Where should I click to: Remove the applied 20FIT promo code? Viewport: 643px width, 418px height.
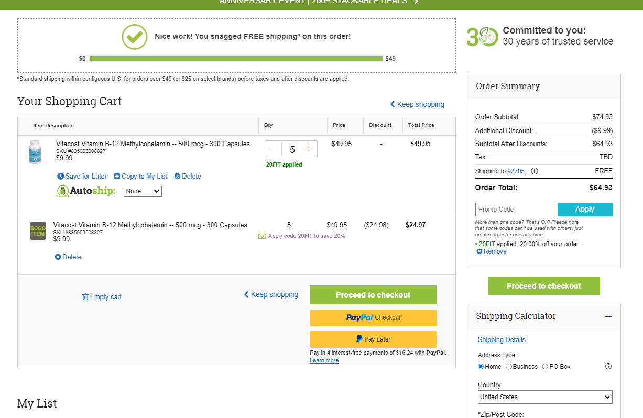point(492,251)
